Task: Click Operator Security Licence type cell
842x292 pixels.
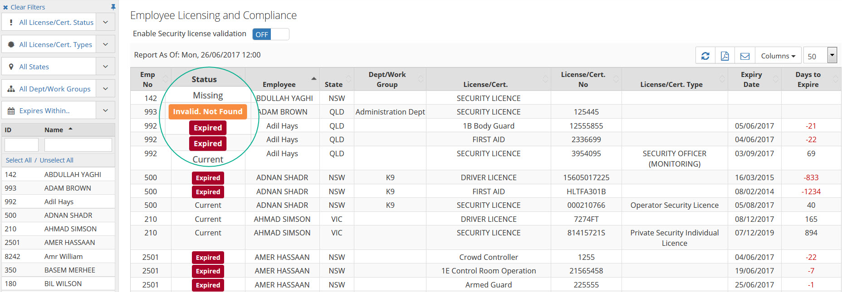Action: point(675,205)
